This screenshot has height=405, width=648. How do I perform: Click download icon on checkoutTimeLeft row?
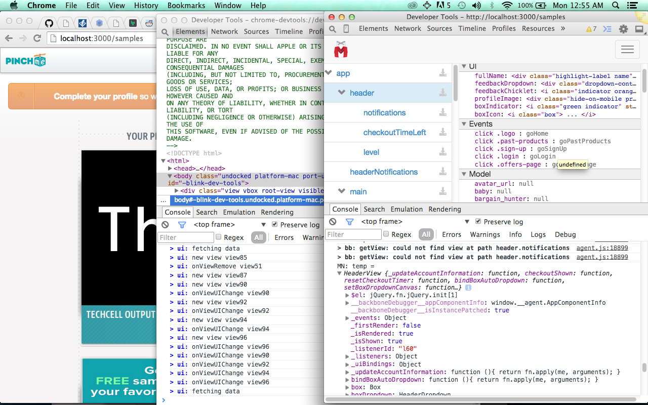coord(443,132)
